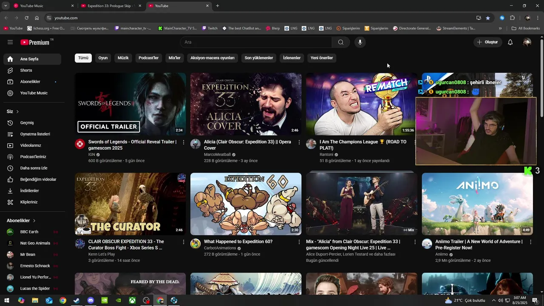Screen dimensions: 544x306
Task: Expand the Abonelikler section header
Action: pos(21,221)
